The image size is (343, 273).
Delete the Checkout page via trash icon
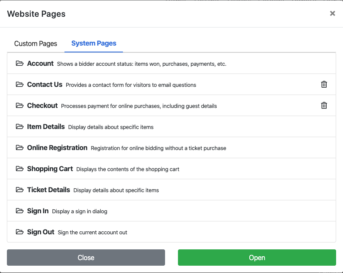[x=324, y=106]
